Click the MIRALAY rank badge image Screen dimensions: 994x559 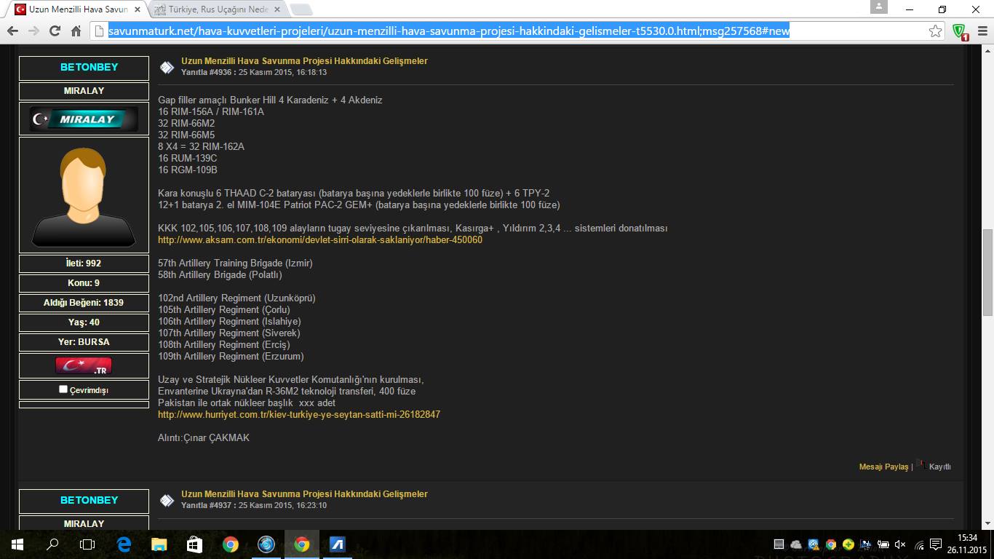[84, 119]
